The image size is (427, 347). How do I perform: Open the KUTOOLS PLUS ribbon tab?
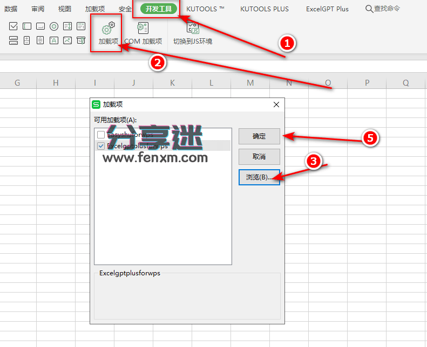click(265, 9)
